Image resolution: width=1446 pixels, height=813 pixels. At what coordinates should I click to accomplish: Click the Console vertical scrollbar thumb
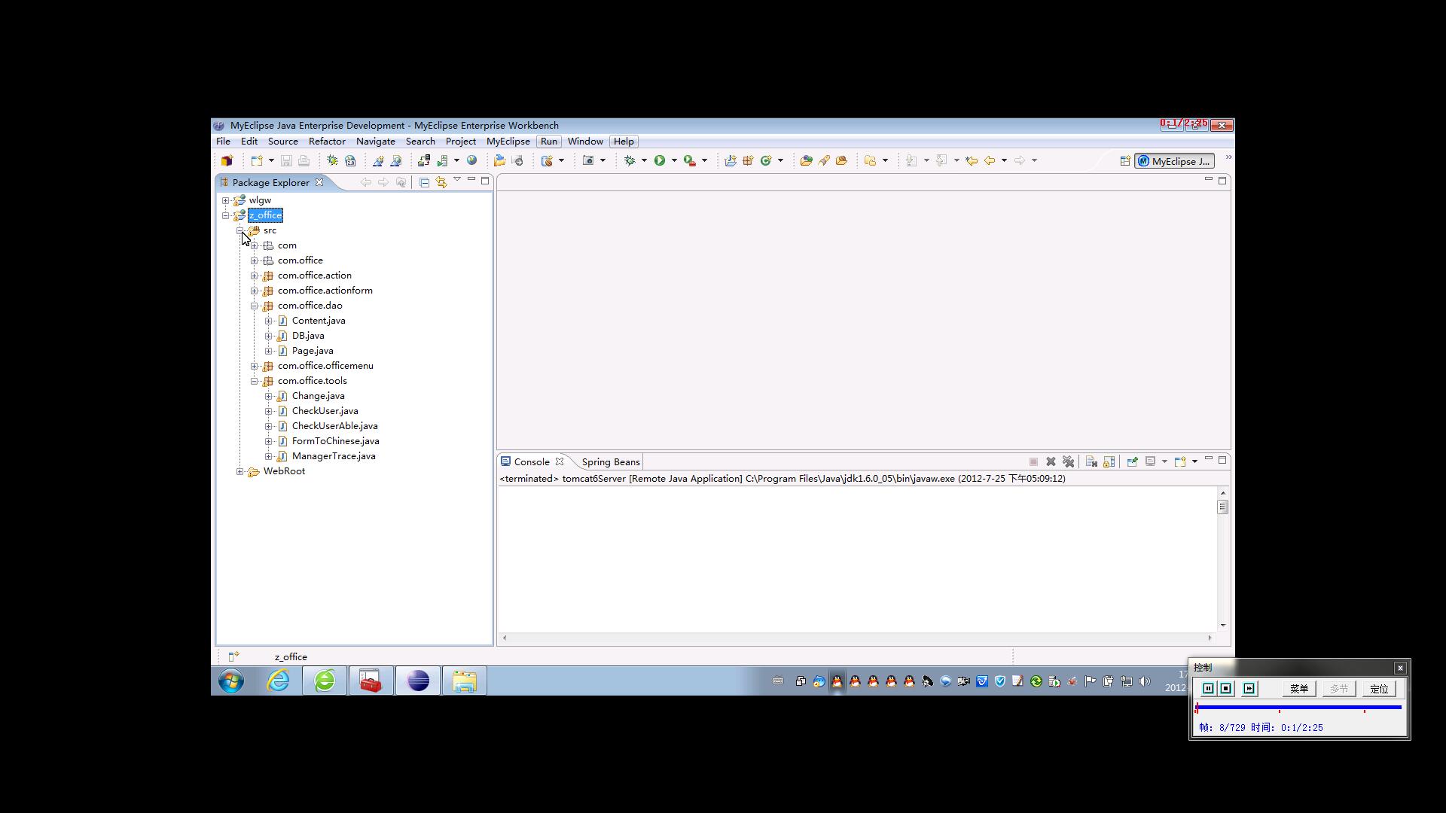pos(1222,507)
